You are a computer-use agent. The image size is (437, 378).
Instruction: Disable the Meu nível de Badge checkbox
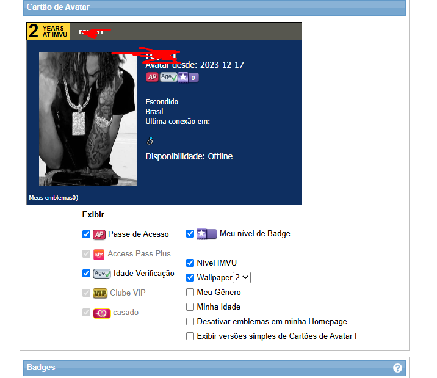point(190,233)
